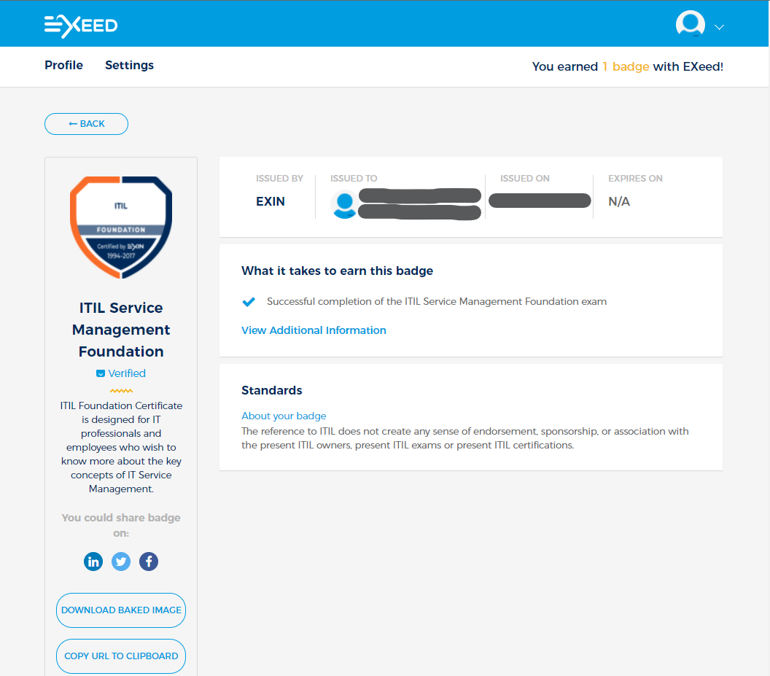Switch to the Settings tab

129,66
